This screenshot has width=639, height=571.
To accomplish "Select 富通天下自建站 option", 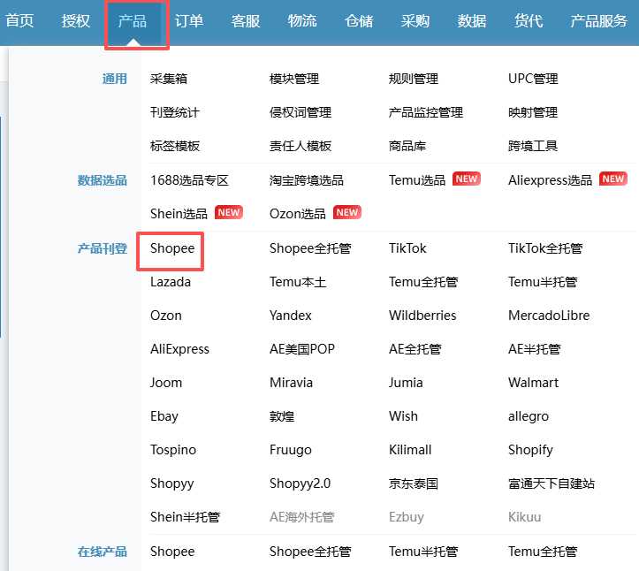I will pos(552,483).
